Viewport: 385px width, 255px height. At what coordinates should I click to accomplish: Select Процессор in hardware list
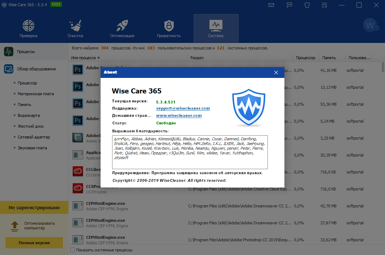coord(27,83)
